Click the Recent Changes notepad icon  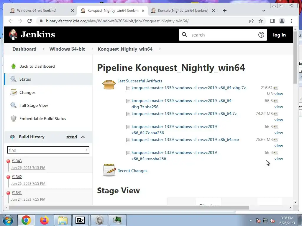pos(109,170)
